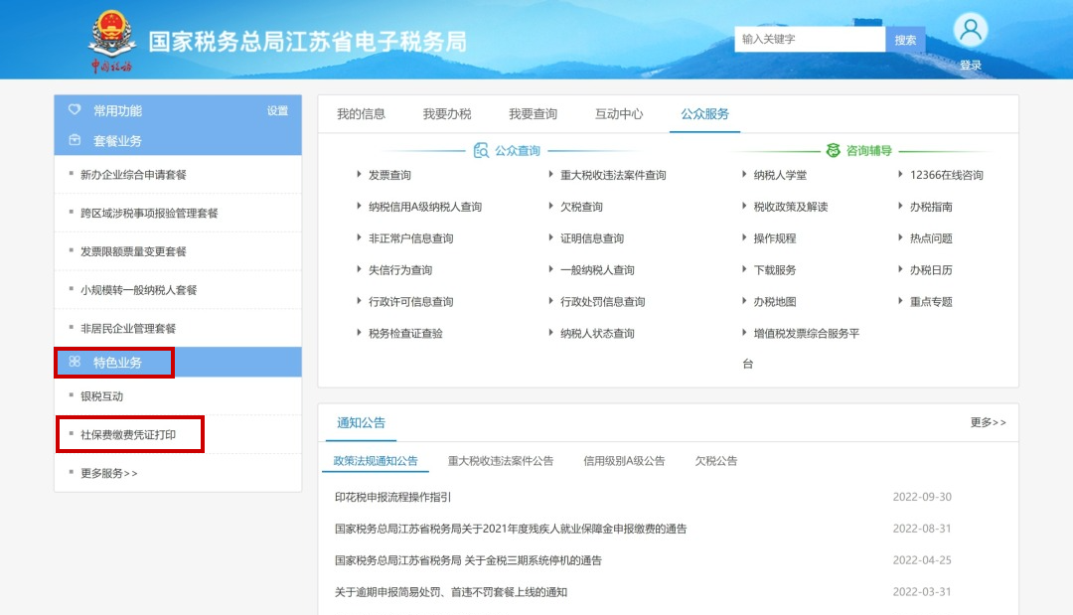Open 行政许可信息查询
1073x615 pixels.
[x=410, y=302]
